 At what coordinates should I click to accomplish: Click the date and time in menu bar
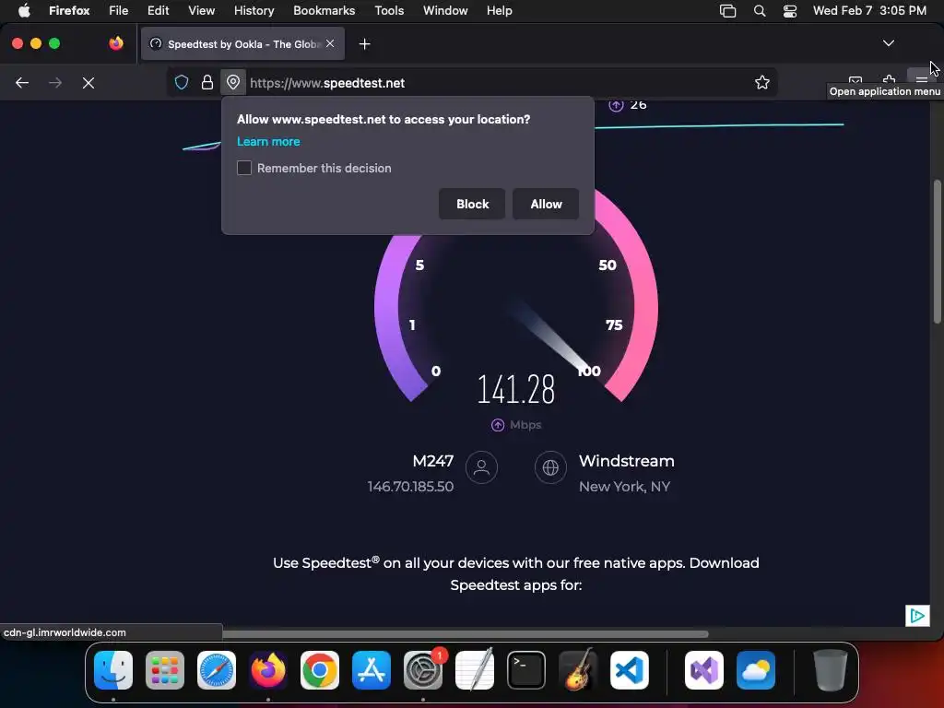tap(869, 10)
